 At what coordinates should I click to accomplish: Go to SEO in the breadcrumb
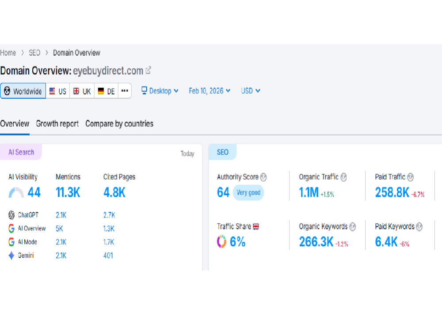click(x=34, y=53)
